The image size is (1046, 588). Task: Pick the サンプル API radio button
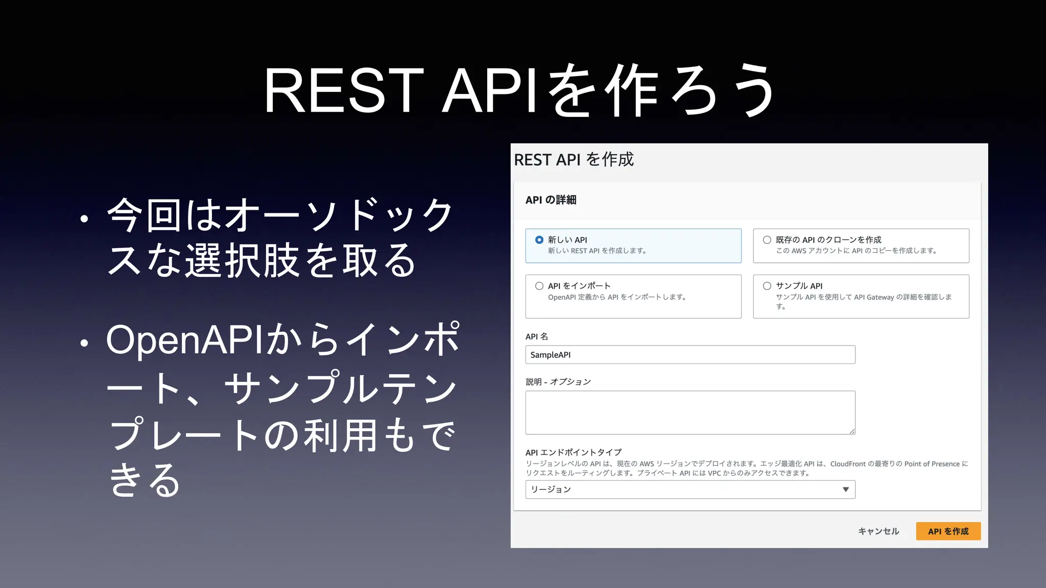click(767, 286)
